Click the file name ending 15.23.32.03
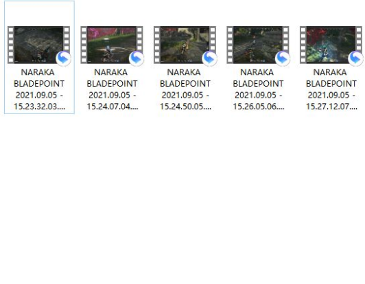Image resolution: width=365 pixels, height=284 pixels. tap(39, 89)
